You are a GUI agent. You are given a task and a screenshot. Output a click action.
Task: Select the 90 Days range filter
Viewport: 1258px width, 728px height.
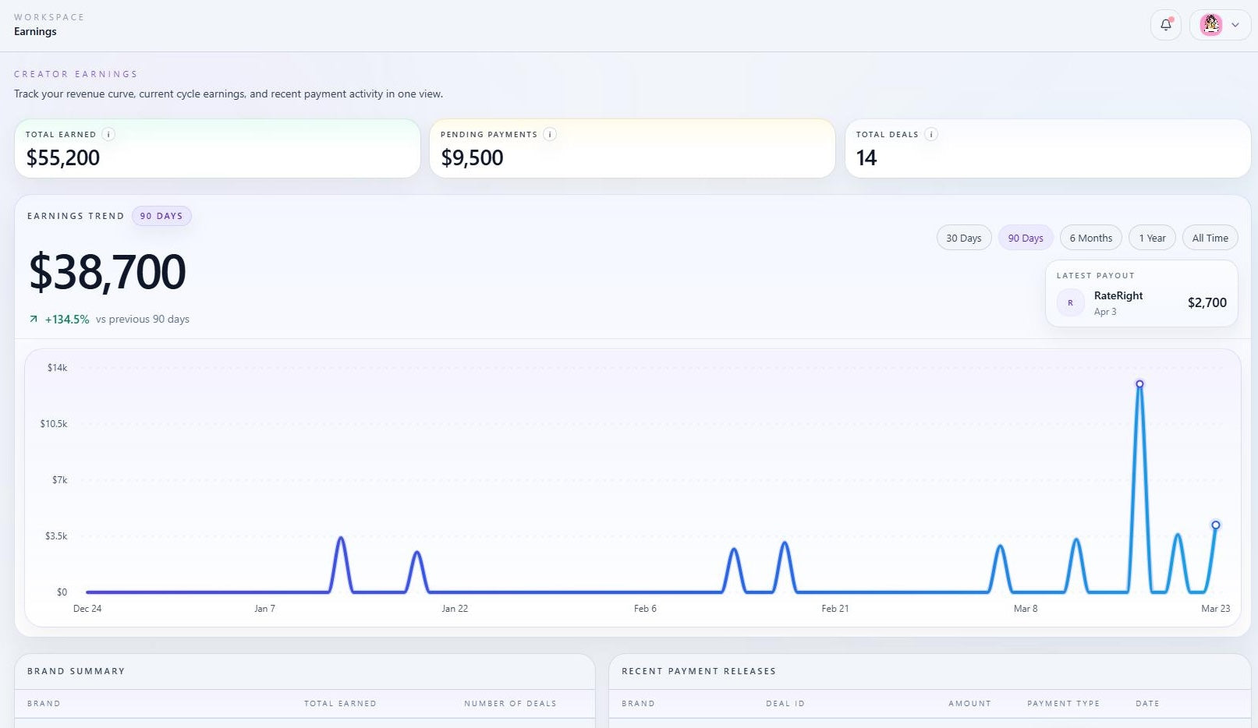pyautogui.click(x=1025, y=238)
